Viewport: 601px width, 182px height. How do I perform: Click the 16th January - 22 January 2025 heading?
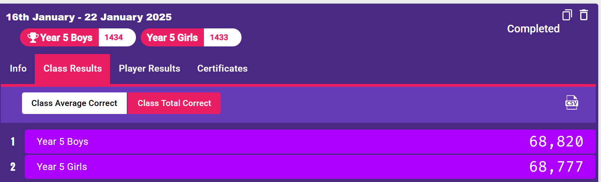[x=89, y=17]
